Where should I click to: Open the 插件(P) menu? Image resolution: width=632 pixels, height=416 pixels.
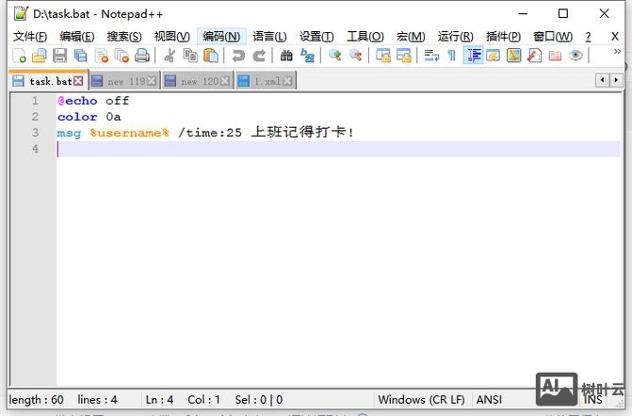tap(503, 37)
